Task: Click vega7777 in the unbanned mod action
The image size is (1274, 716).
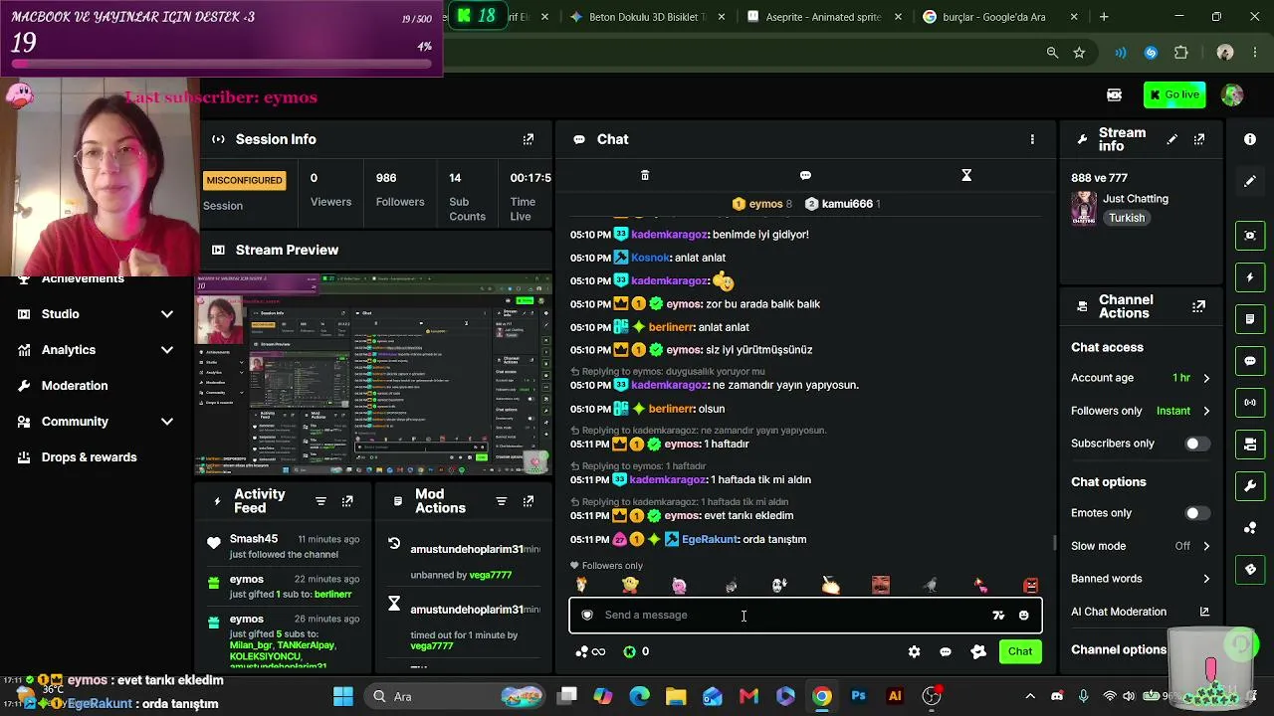Action: coord(491,575)
